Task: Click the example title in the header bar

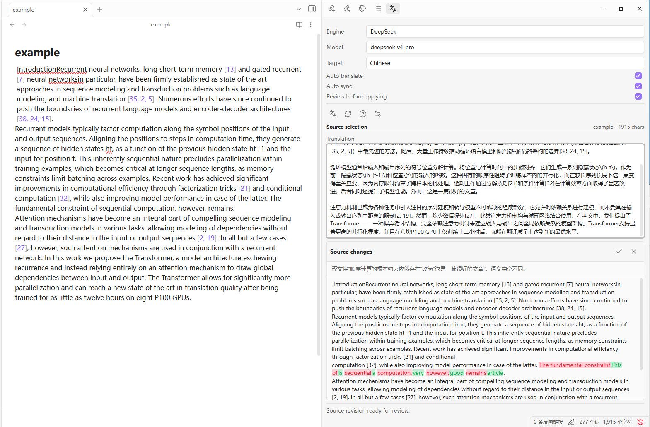Action: point(162,25)
